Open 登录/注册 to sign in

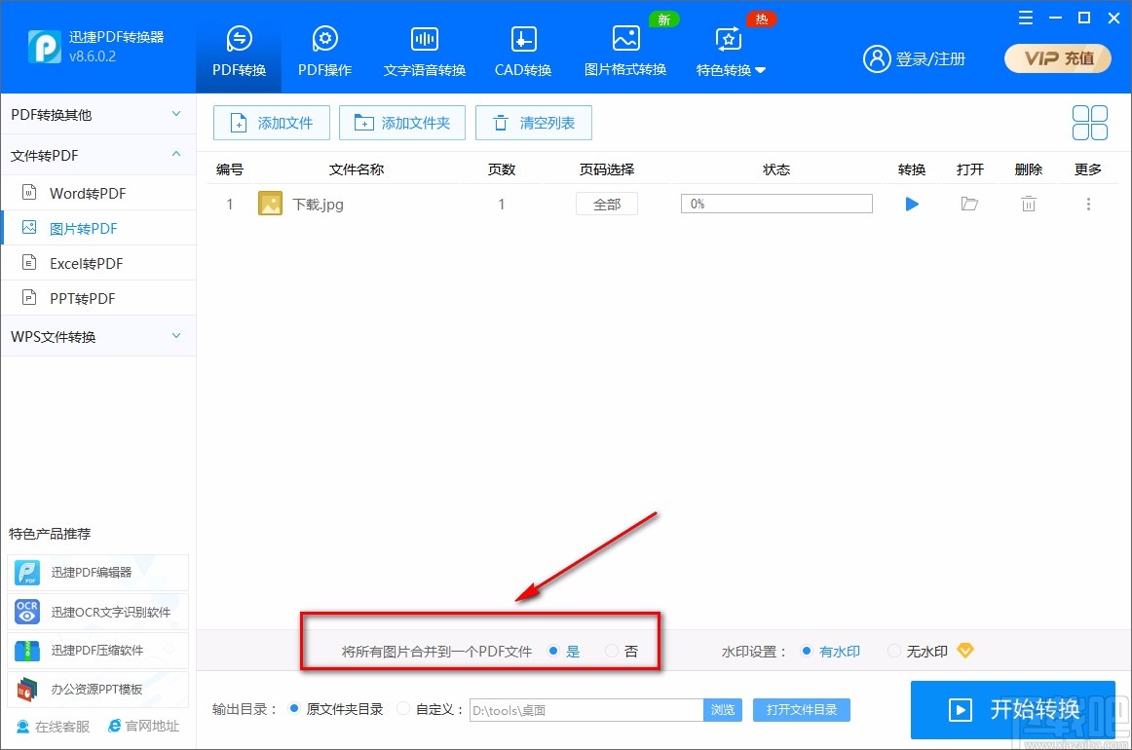[916, 58]
